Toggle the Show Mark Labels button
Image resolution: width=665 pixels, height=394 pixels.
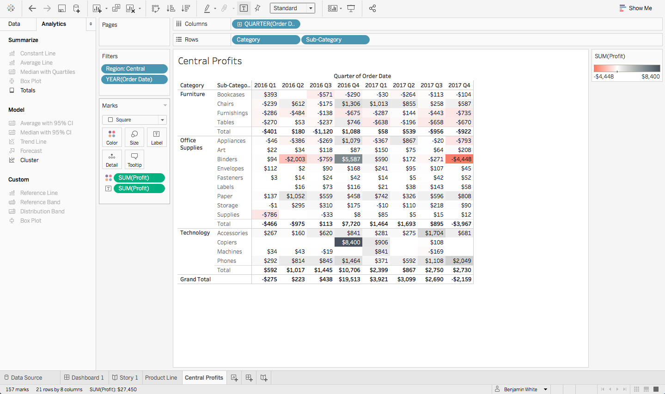pos(244,8)
